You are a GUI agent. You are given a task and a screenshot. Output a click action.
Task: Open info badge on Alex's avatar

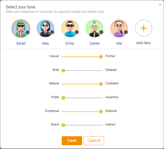click(x=52, y=32)
